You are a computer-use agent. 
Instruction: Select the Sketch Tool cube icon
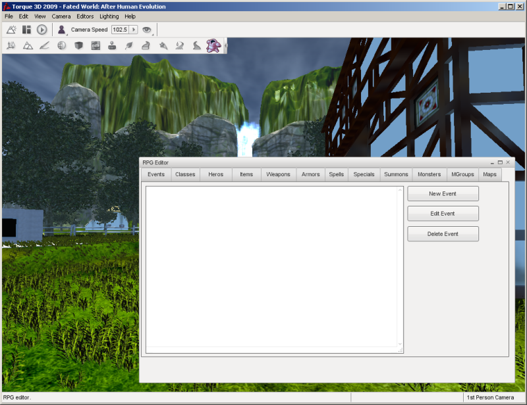pyautogui.click(x=78, y=46)
